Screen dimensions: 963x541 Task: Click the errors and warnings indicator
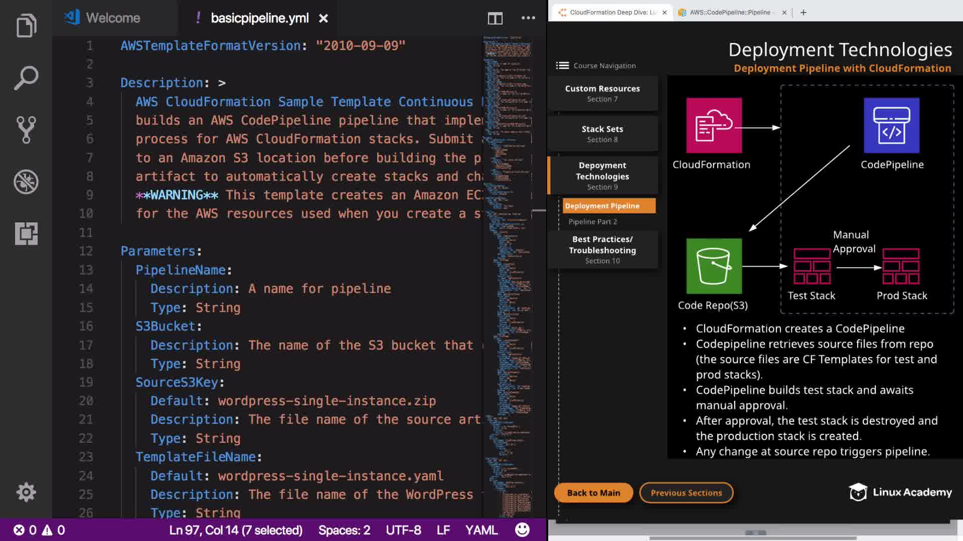pos(39,530)
